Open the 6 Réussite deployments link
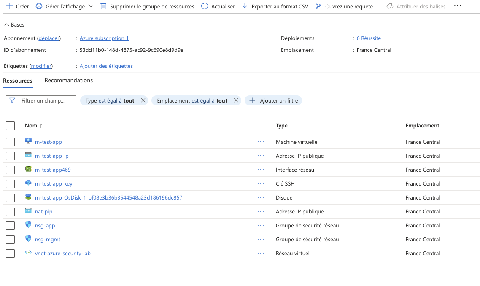480x286 pixels. [369, 38]
